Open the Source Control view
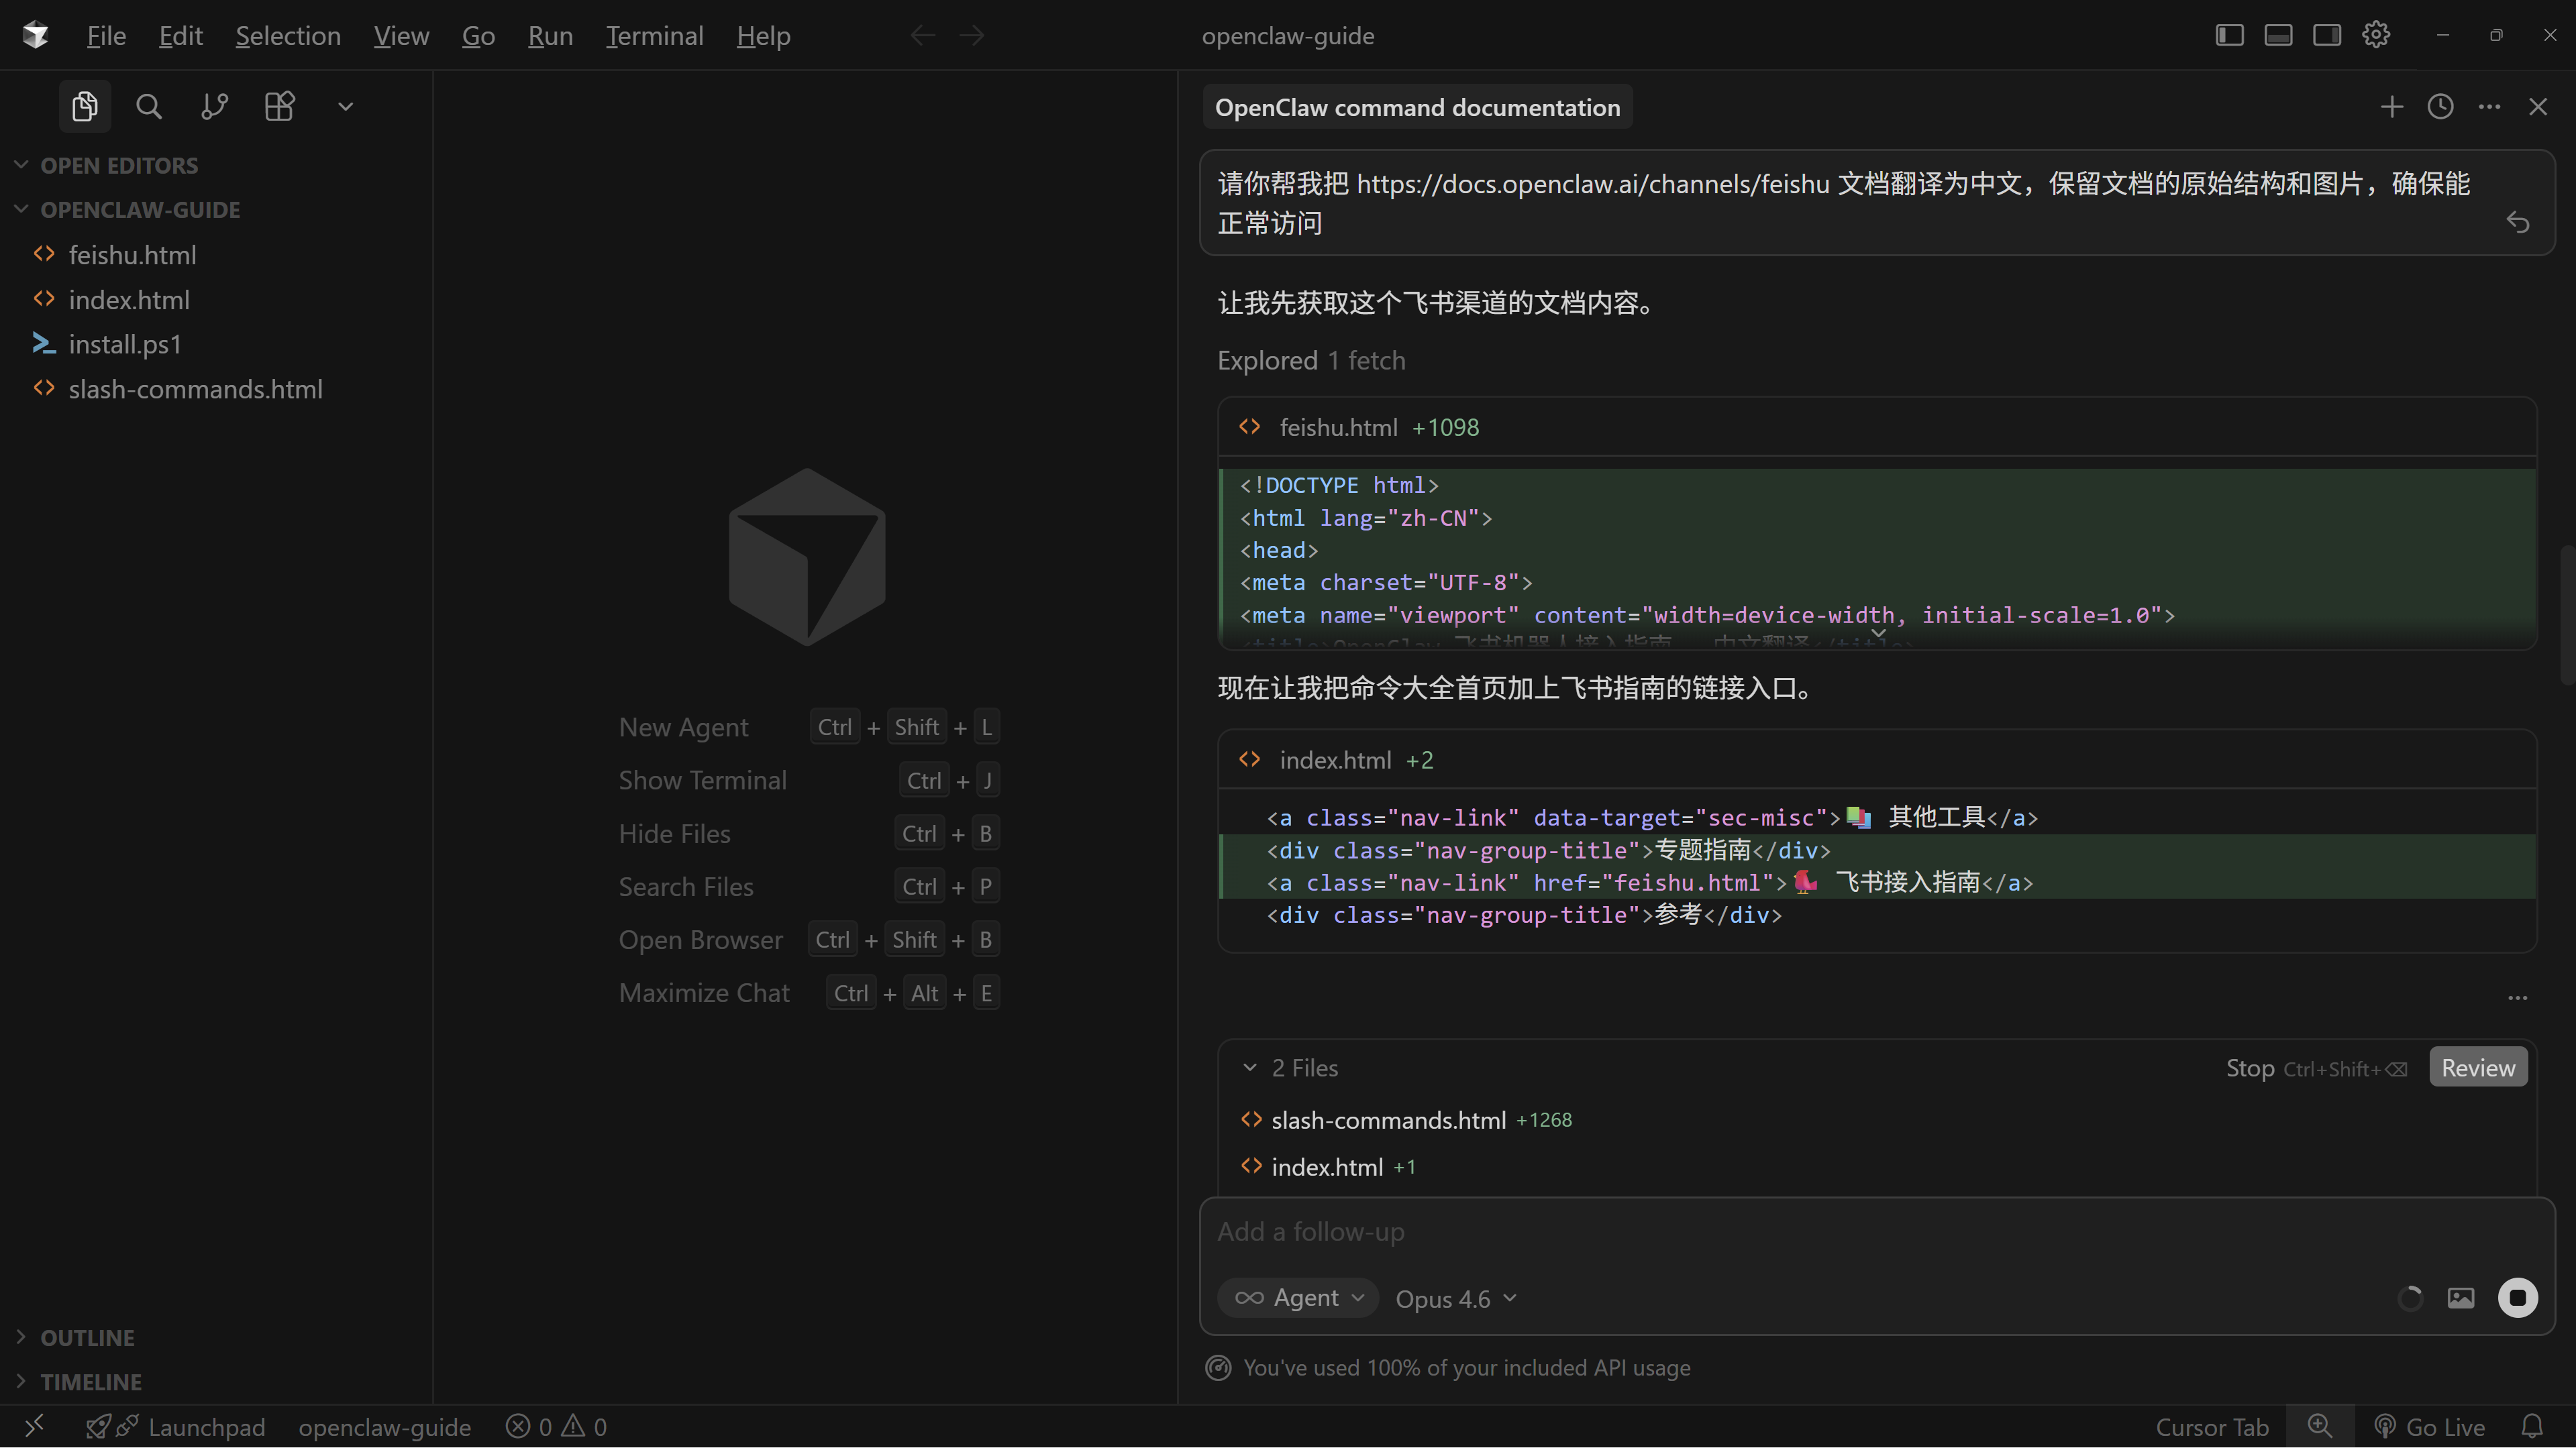This screenshot has width=2576, height=1448. pyautogui.click(x=214, y=106)
